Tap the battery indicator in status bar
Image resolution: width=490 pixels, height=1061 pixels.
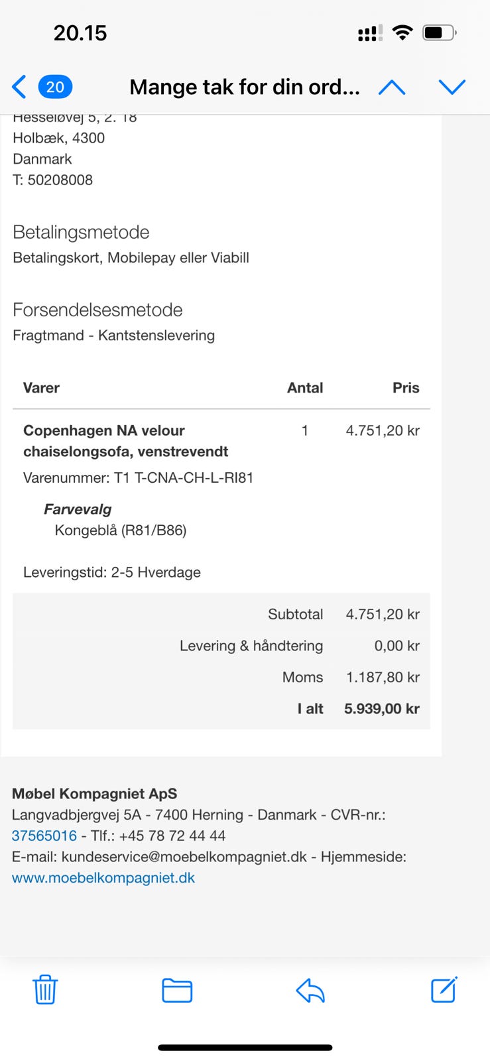point(439,32)
